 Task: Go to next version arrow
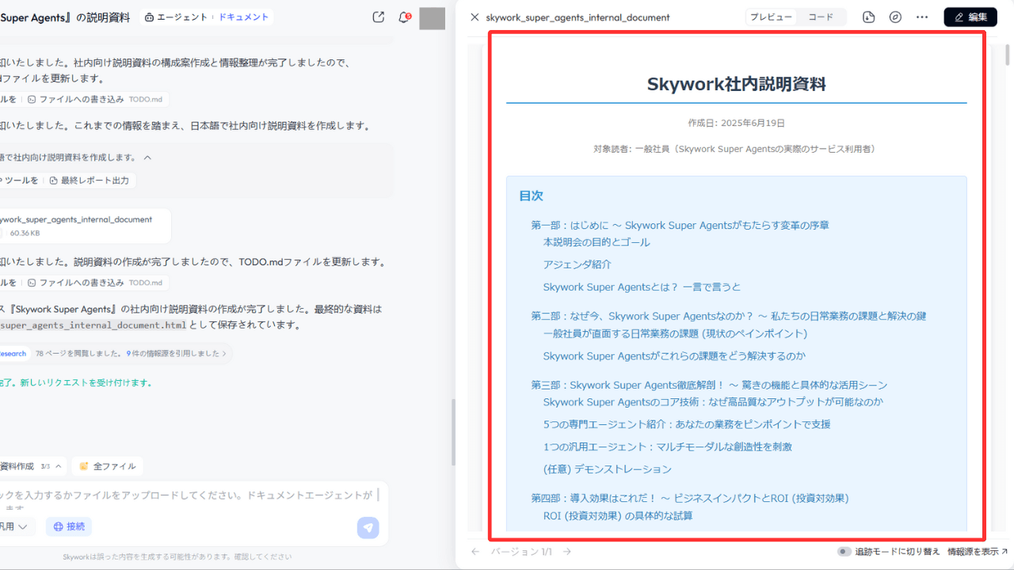point(567,551)
